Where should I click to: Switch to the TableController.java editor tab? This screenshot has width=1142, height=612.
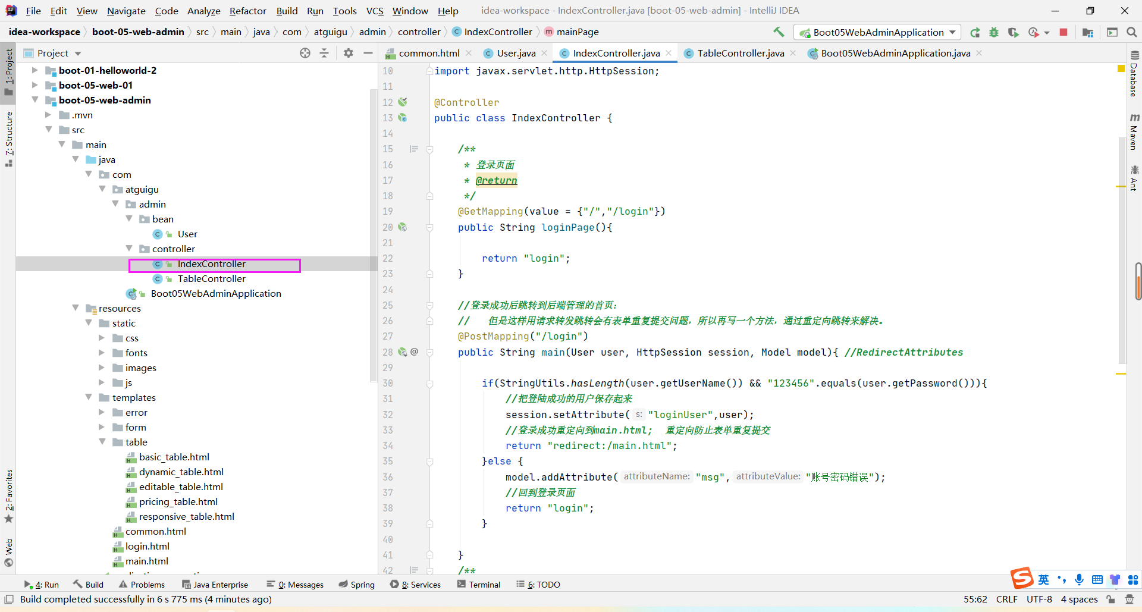740,53
